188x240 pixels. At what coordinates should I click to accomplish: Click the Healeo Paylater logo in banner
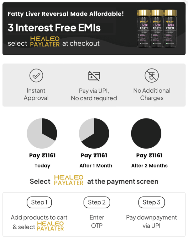point(45,42)
